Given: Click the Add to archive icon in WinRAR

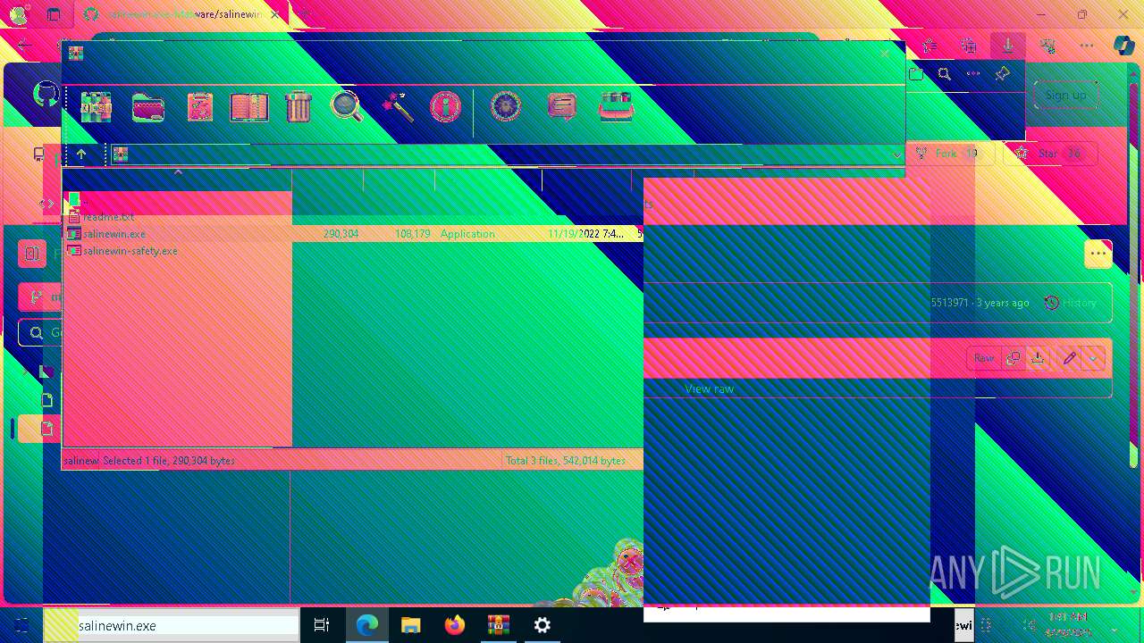Looking at the screenshot, I should (96, 107).
